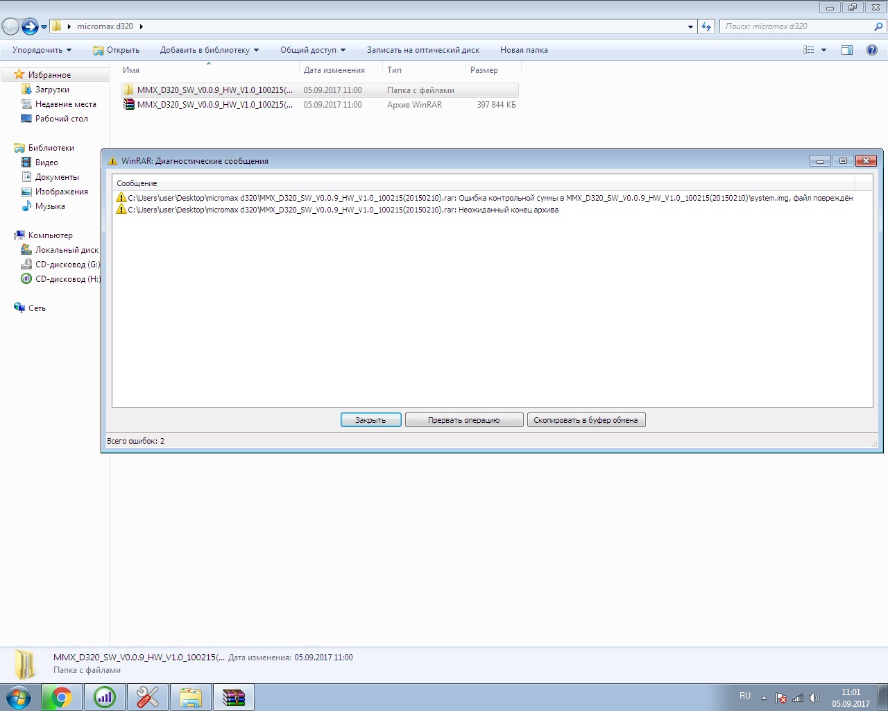Toggle the preview pane icon

click(x=846, y=50)
